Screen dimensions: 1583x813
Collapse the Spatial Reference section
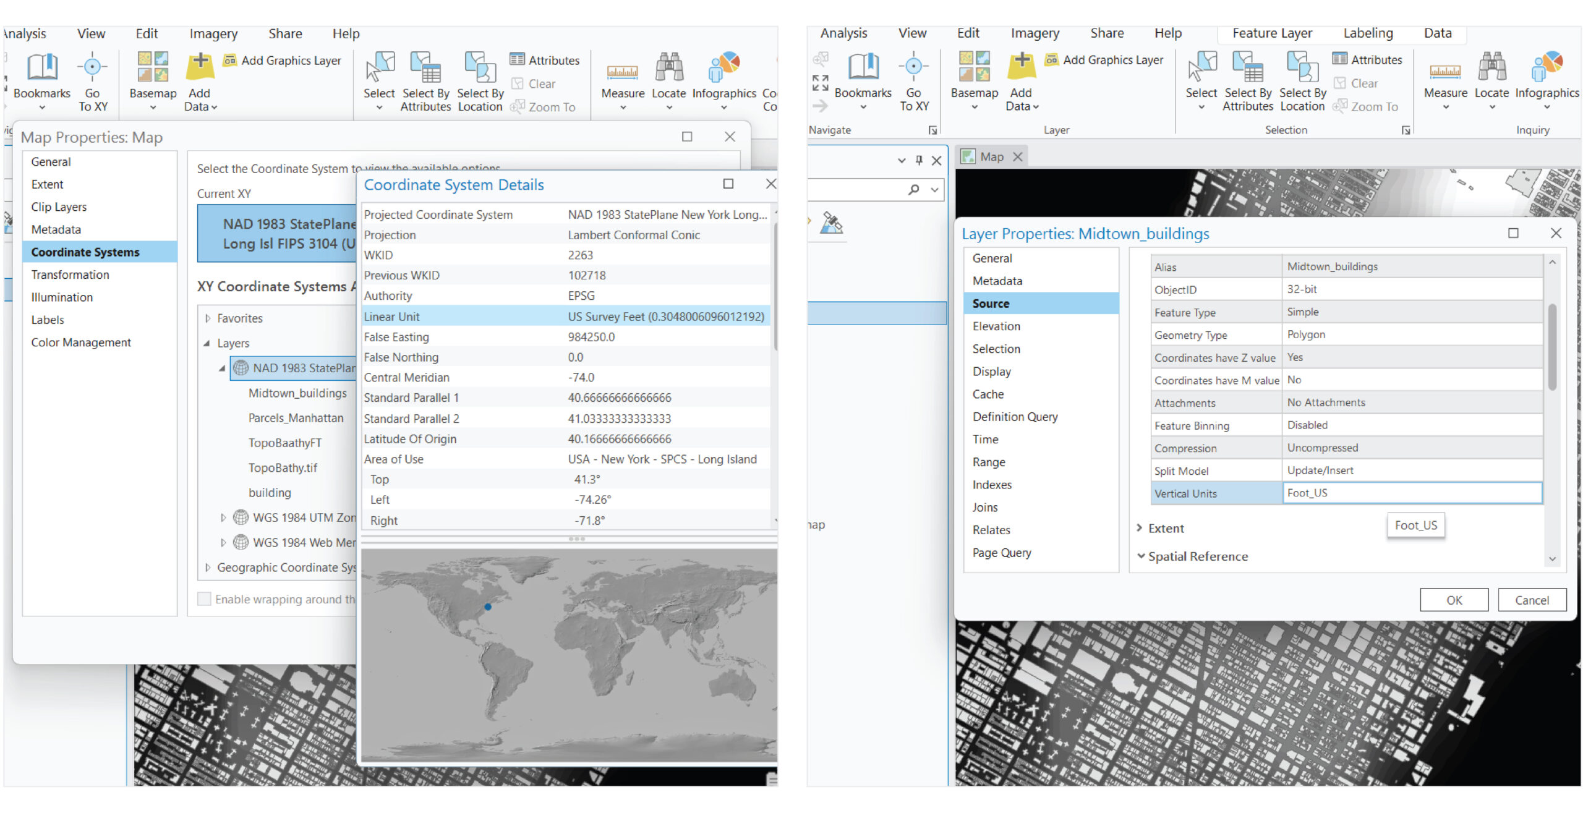pos(1141,556)
